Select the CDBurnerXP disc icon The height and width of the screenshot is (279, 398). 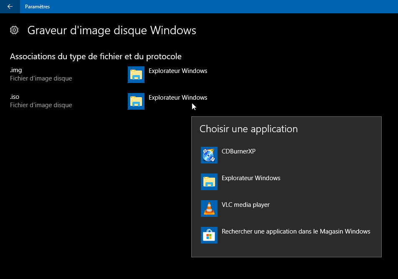209,155
